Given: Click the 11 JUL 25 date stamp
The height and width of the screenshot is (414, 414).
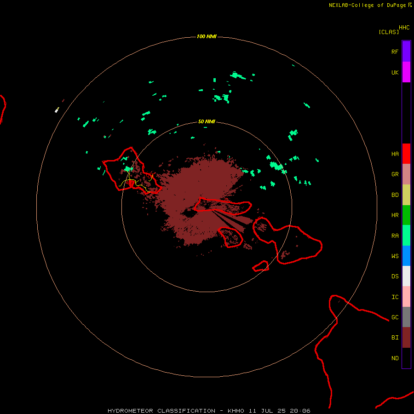Looking at the screenshot, I should 268,411.
